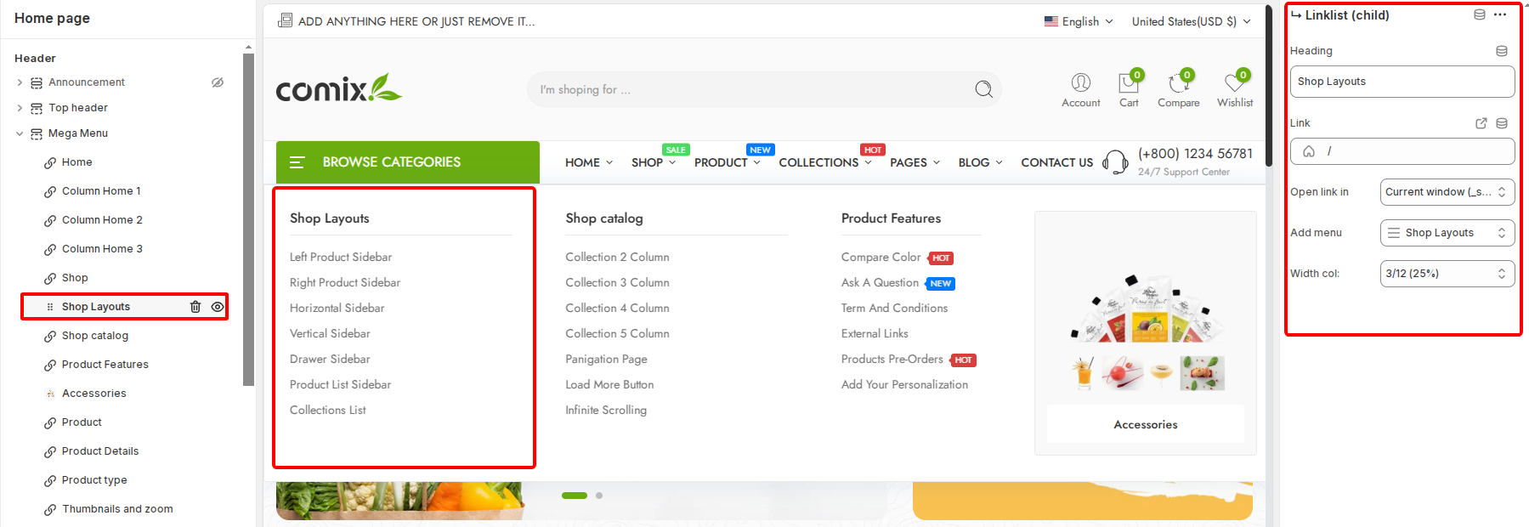Viewport: 1529px width, 527px height.
Task: Click the Heading text field
Action: 1402,82
